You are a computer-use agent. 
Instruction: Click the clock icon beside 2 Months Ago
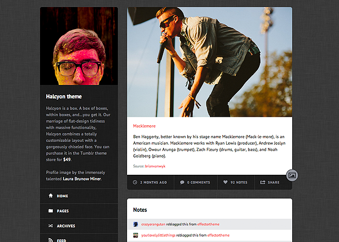click(135, 182)
